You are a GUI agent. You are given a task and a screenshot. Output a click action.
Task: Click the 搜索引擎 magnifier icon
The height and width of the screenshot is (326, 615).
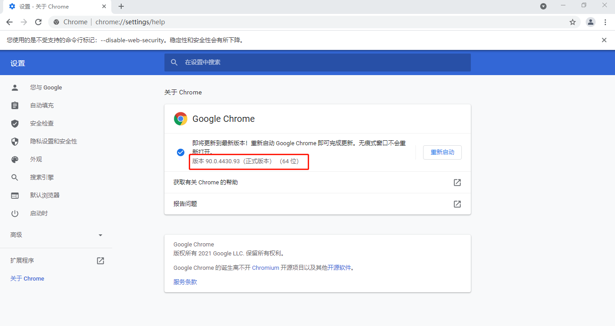point(15,177)
